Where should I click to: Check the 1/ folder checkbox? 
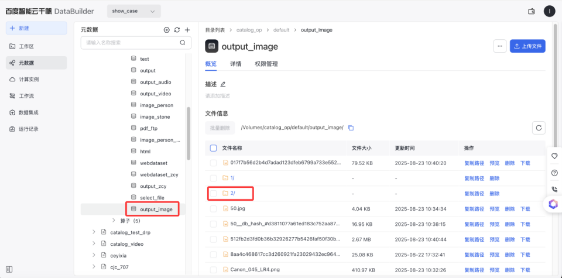click(x=213, y=178)
